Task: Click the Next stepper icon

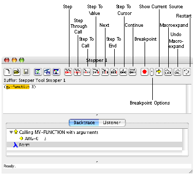Action: click(105, 72)
